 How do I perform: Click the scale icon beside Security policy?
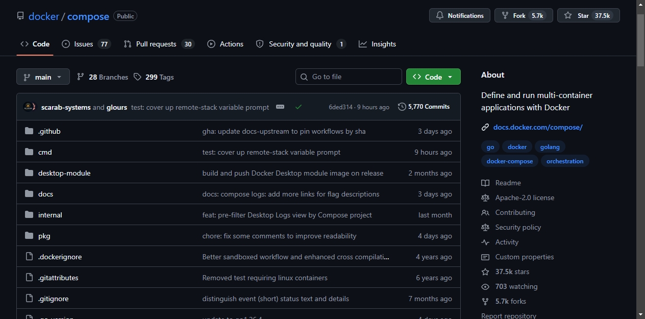(485, 227)
